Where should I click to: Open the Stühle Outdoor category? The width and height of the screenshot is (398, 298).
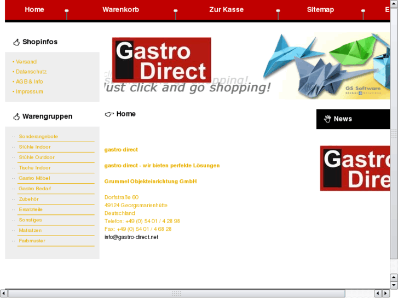37,157
